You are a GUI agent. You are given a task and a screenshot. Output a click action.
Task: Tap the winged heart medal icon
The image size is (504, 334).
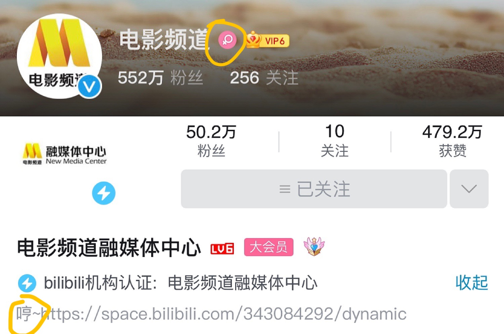[x=314, y=246]
